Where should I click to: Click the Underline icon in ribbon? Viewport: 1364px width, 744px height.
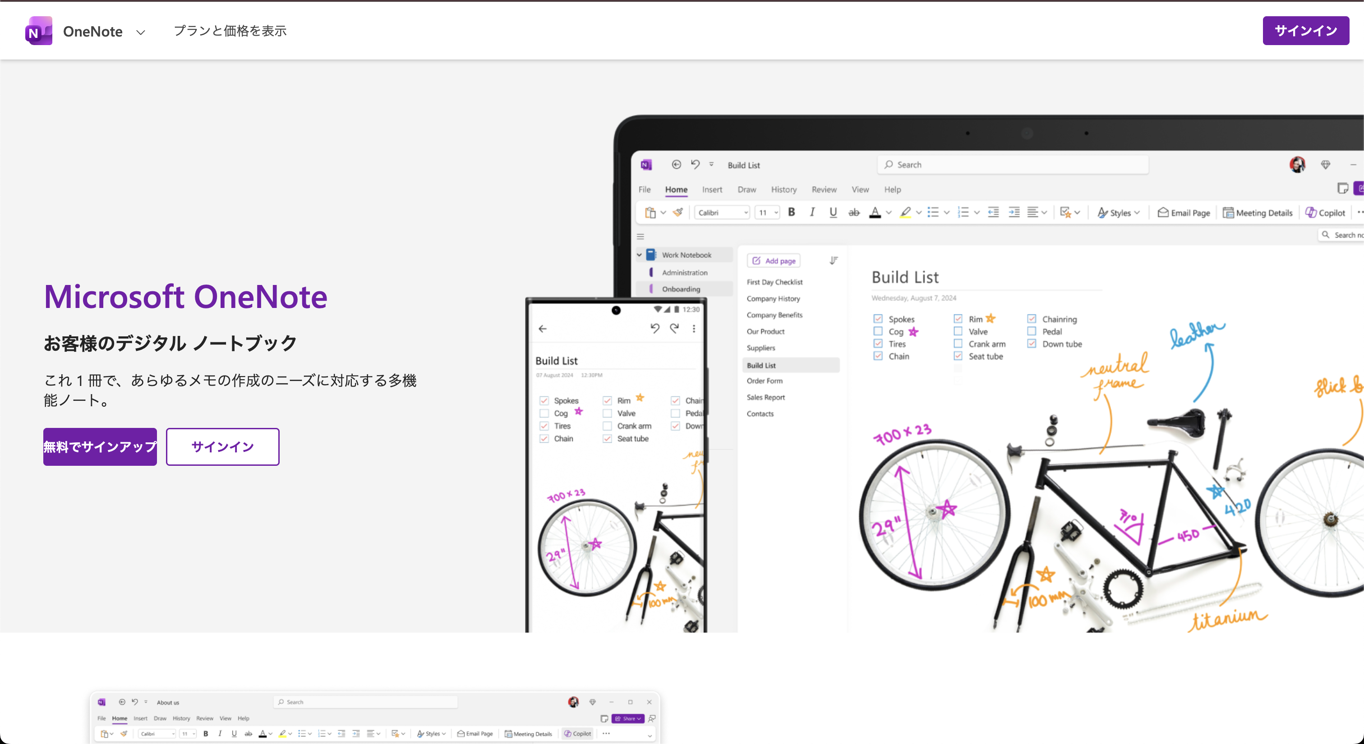click(x=833, y=212)
